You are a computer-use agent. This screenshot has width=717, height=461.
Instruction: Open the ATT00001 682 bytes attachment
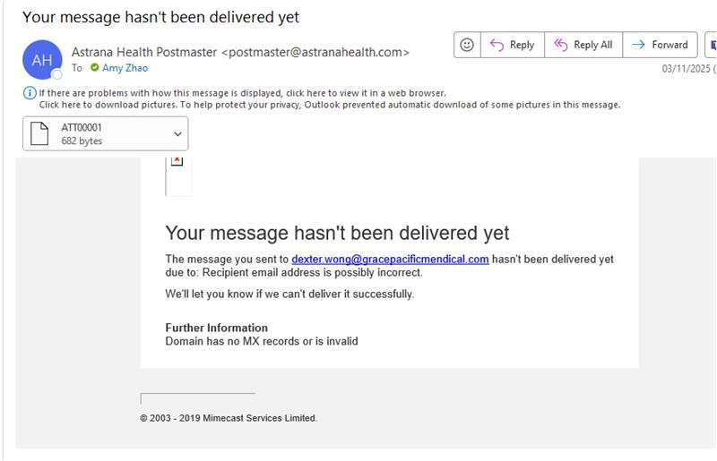(x=105, y=133)
